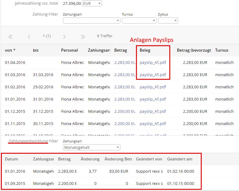This screenshot has width=239, height=191.
Task: Select 2.200,00 EUR bevorzugt in 01.11.2015 row
Action: click(195, 123)
